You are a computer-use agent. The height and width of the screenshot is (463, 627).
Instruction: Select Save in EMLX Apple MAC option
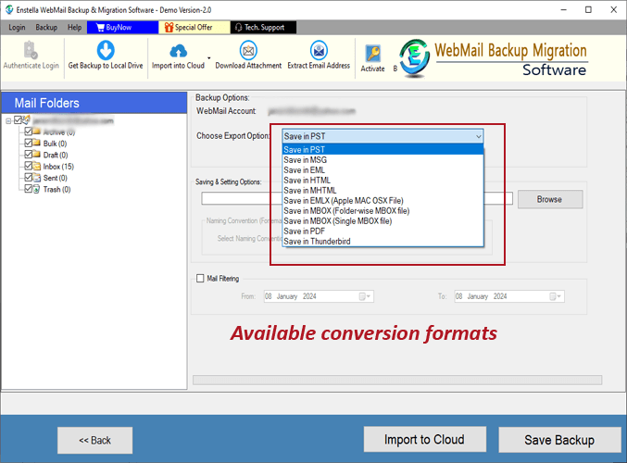pyautogui.click(x=382, y=201)
